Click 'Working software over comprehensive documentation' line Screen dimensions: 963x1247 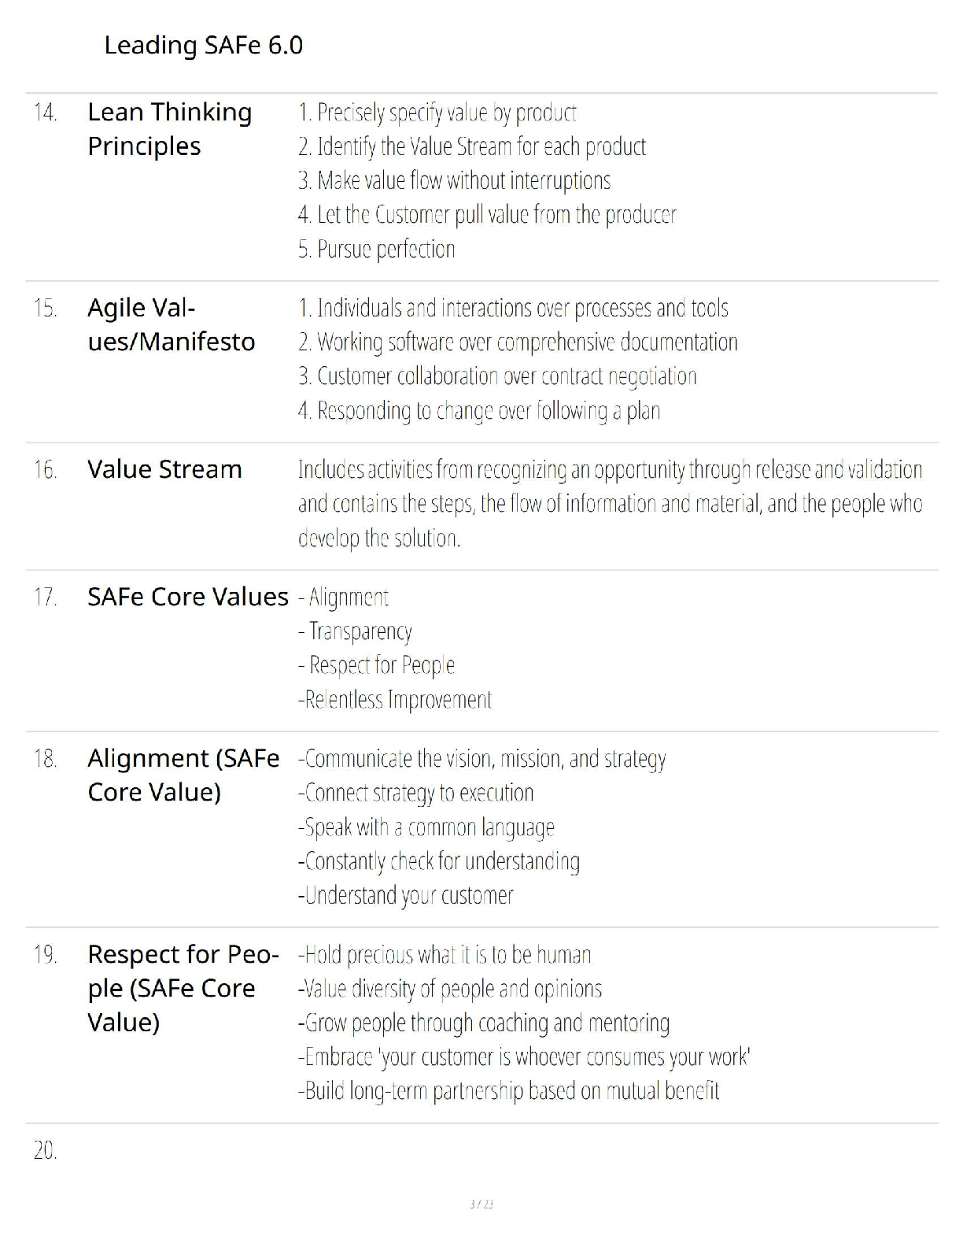(518, 342)
